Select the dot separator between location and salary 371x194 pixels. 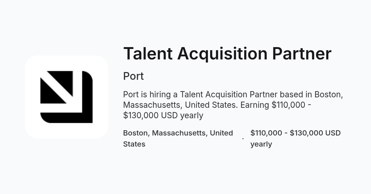243,139
